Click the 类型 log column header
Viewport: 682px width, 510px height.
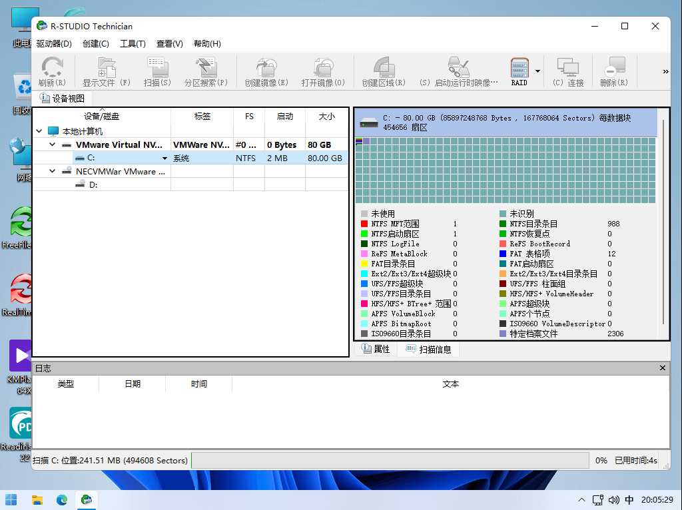(x=66, y=384)
